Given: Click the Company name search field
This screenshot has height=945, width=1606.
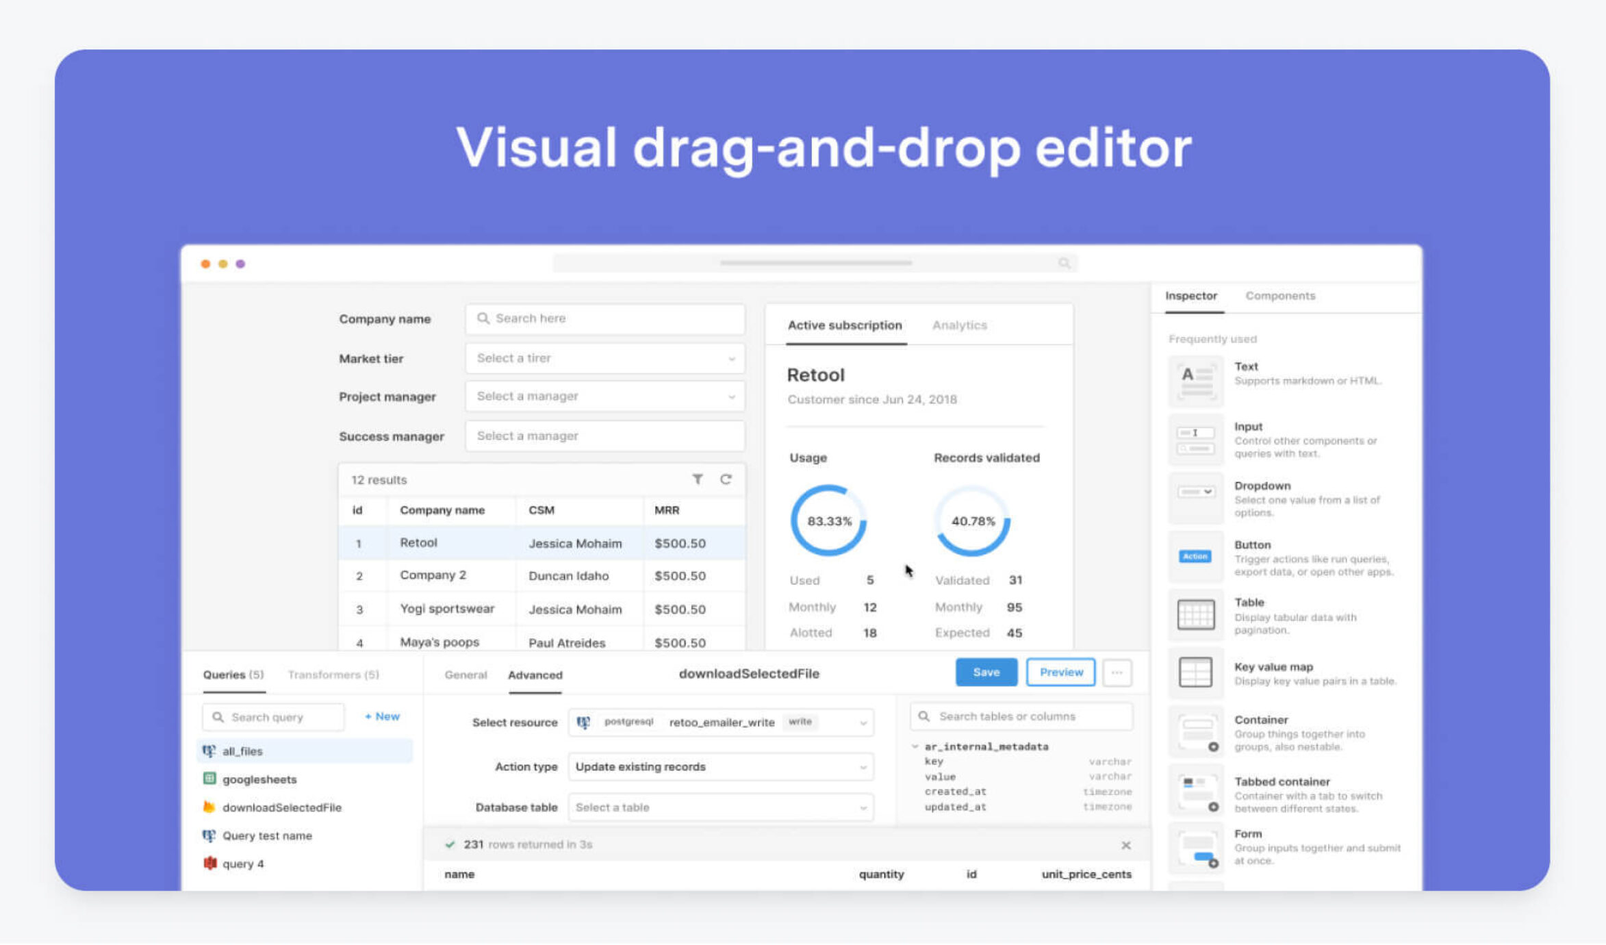Looking at the screenshot, I should point(604,318).
